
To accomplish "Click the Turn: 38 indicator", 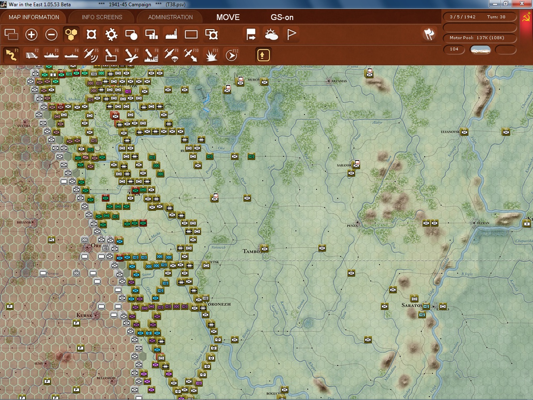I will tap(496, 17).
